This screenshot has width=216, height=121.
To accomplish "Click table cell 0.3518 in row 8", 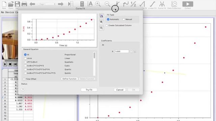I will tap(28, 100).
